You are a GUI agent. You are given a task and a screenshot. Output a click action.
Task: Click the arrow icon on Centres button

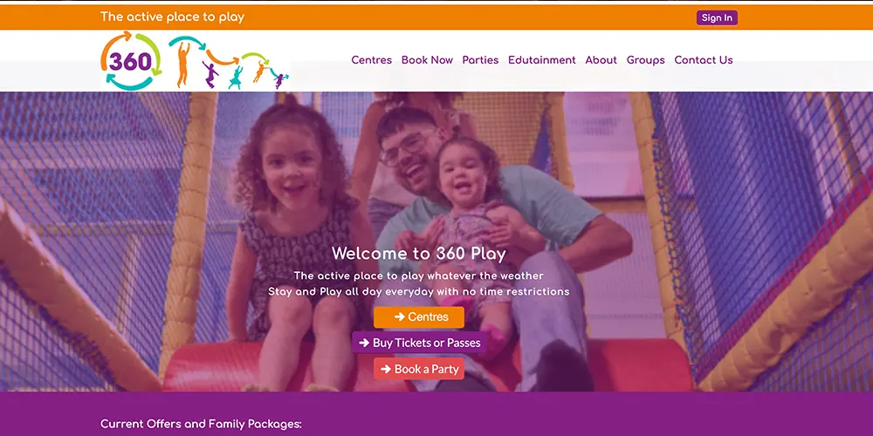coord(399,317)
